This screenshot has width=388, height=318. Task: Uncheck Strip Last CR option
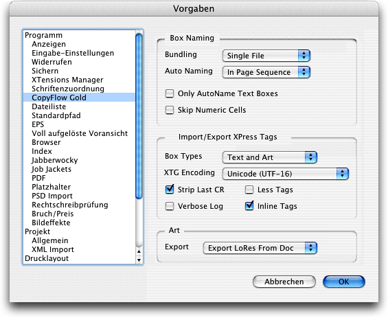170,190
